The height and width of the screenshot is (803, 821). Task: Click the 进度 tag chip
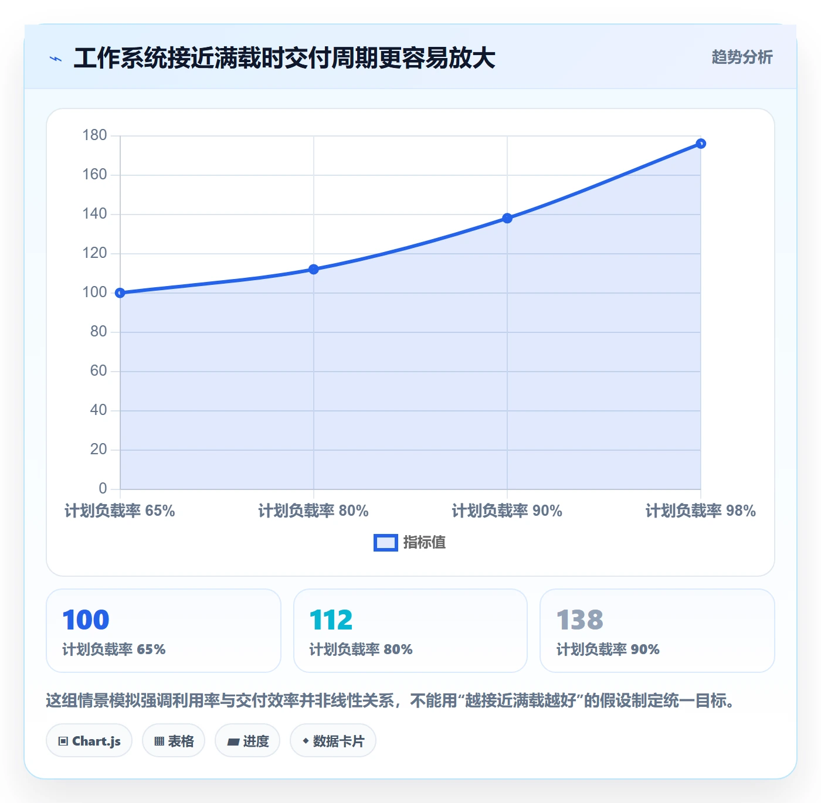pyautogui.click(x=247, y=741)
